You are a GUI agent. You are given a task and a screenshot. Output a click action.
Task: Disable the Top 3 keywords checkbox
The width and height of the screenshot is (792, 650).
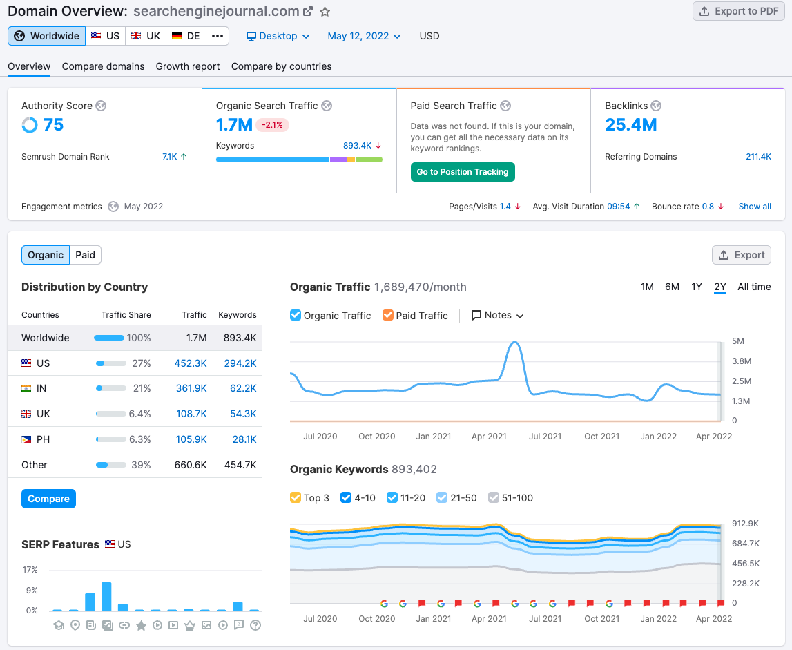pos(296,497)
